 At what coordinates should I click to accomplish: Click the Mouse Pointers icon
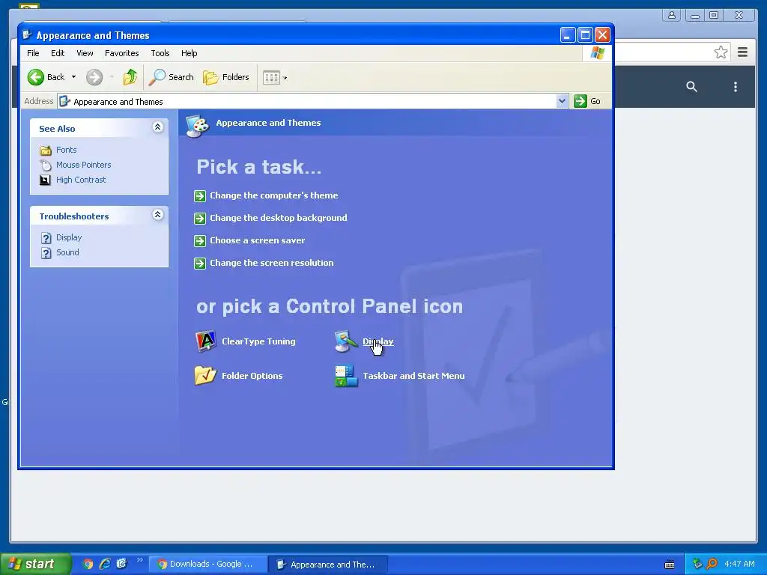[46, 165]
